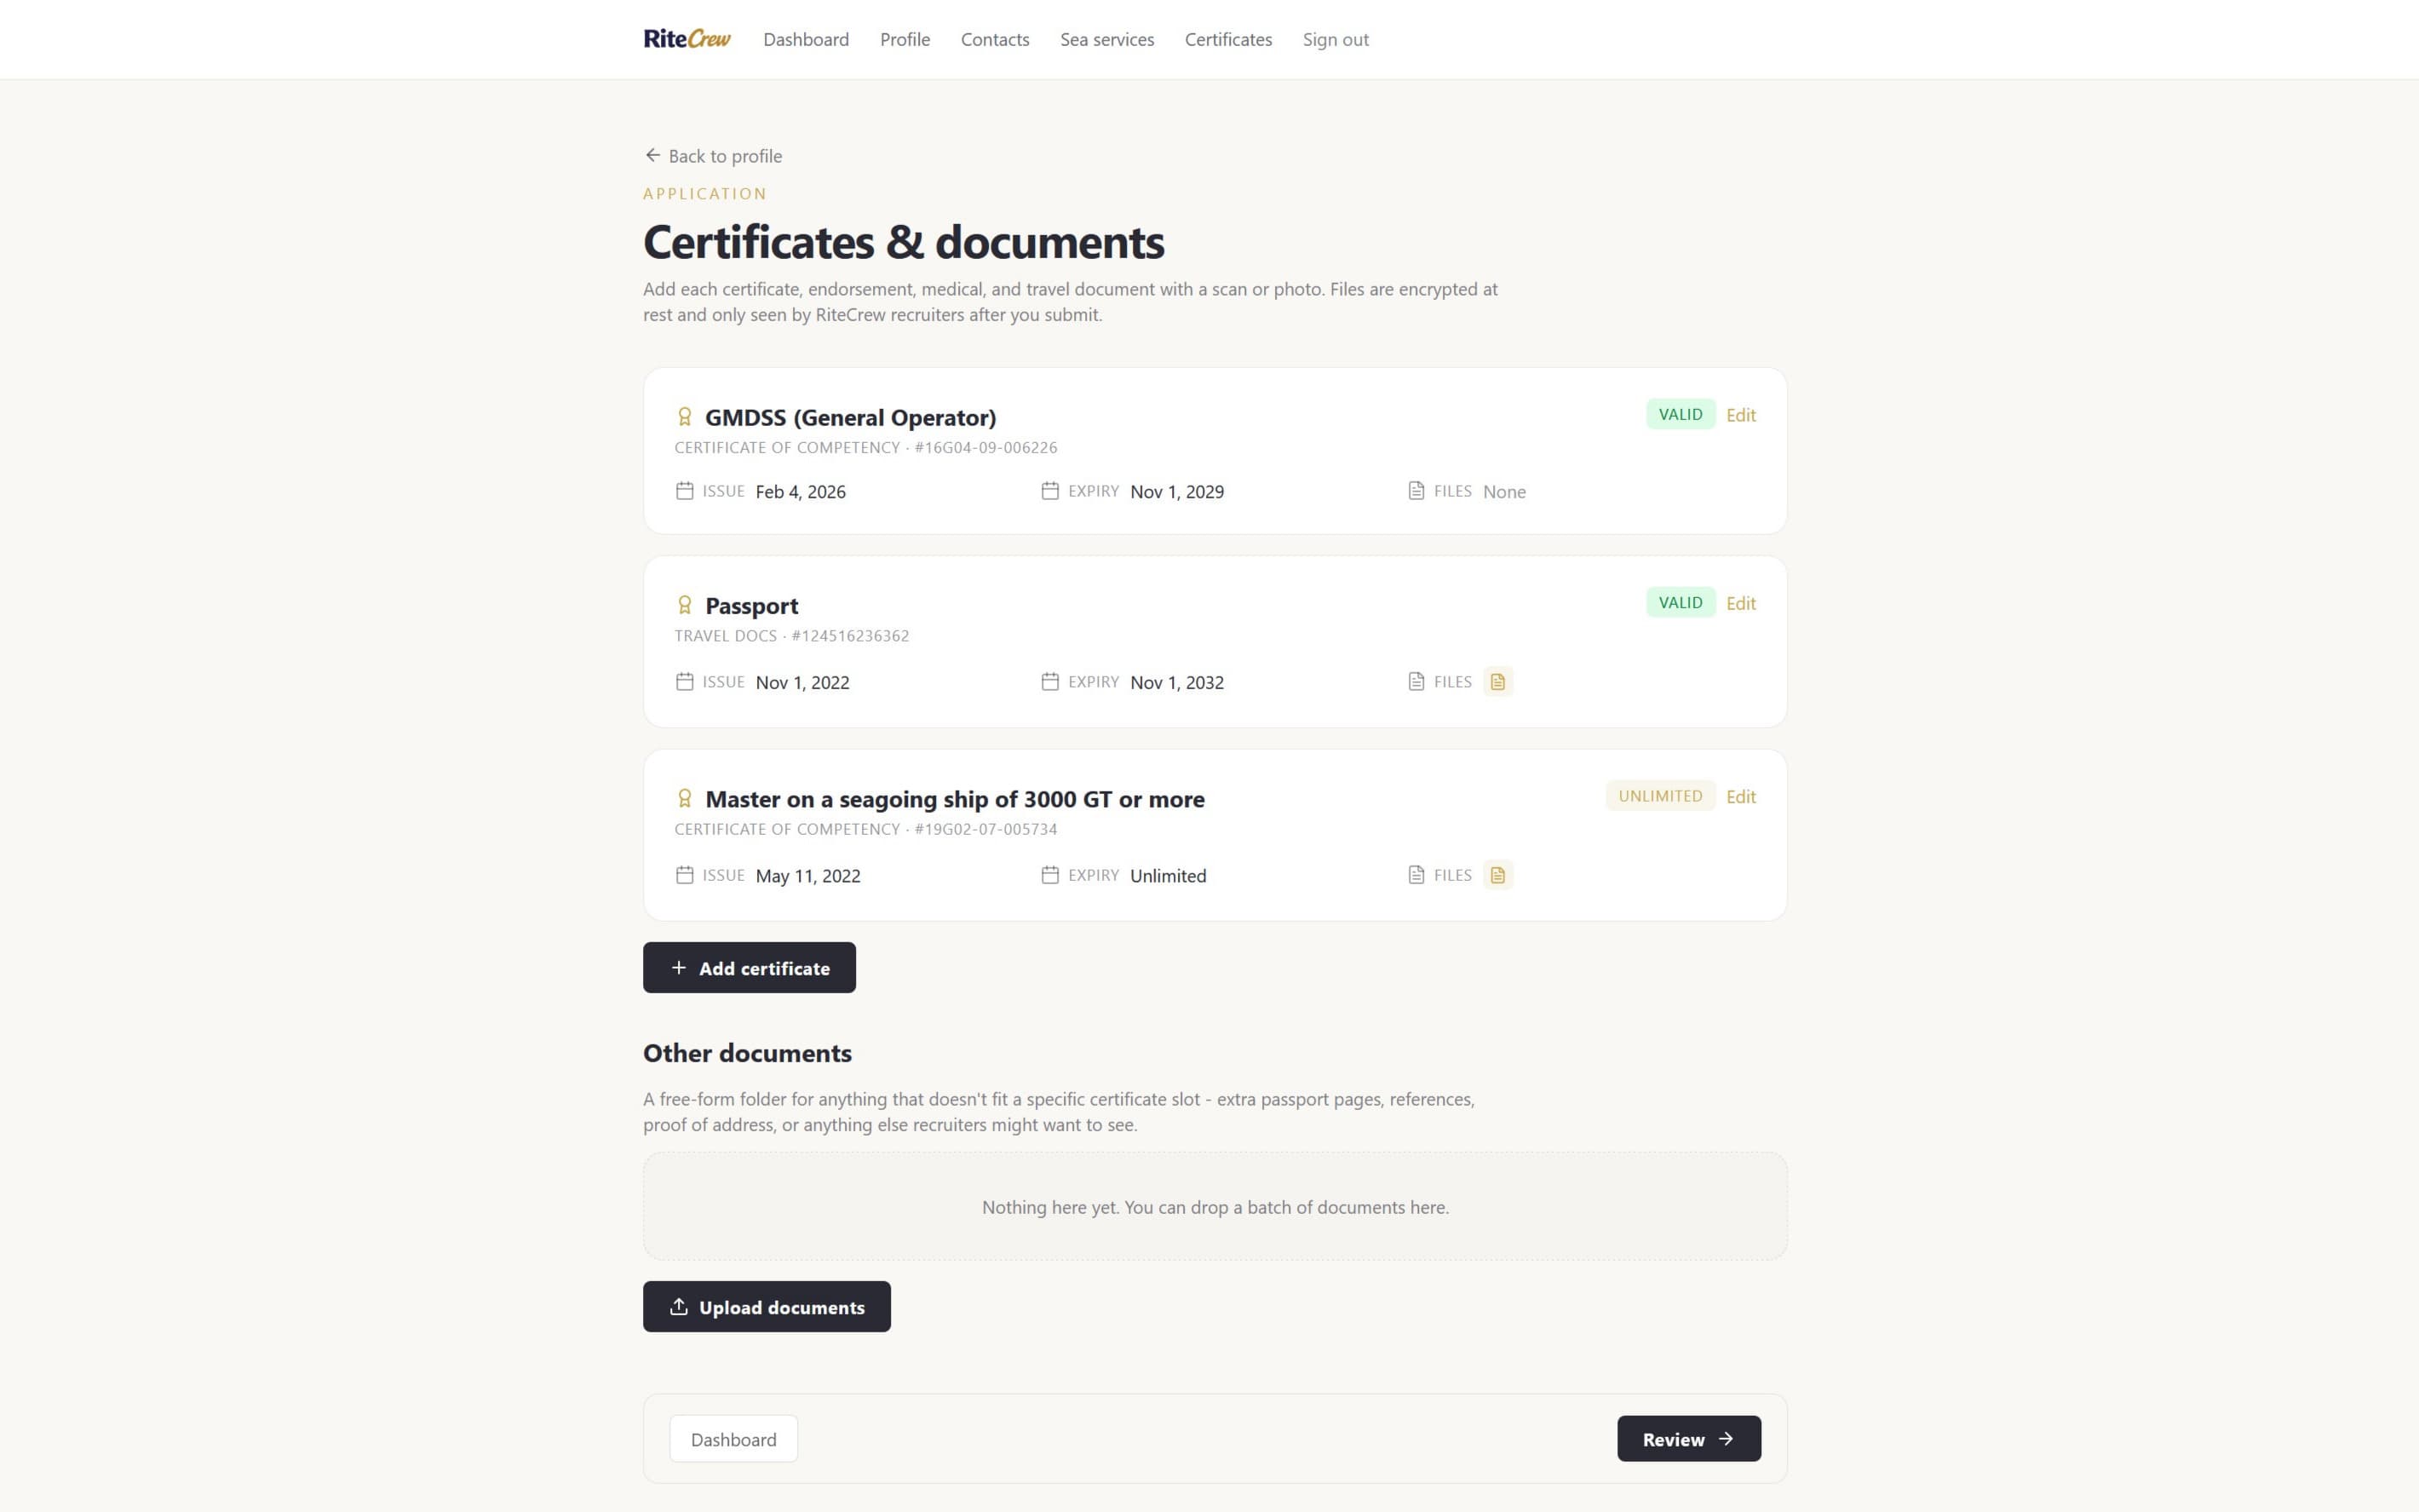The height and width of the screenshot is (1512, 2419).
Task: Click the upload icon on Upload documents
Action: click(679, 1306)
